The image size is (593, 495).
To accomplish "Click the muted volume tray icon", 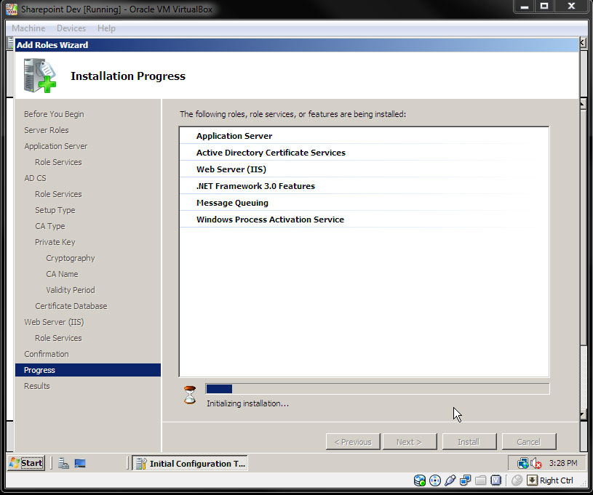I will [x=536, y=463].
